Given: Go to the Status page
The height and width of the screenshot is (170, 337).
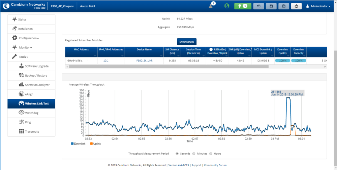Looking at the screenshot, I should pyautogui.click(x=22, y=19).
